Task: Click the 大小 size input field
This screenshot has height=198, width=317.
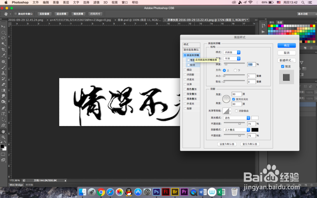Action: [251, 76]
